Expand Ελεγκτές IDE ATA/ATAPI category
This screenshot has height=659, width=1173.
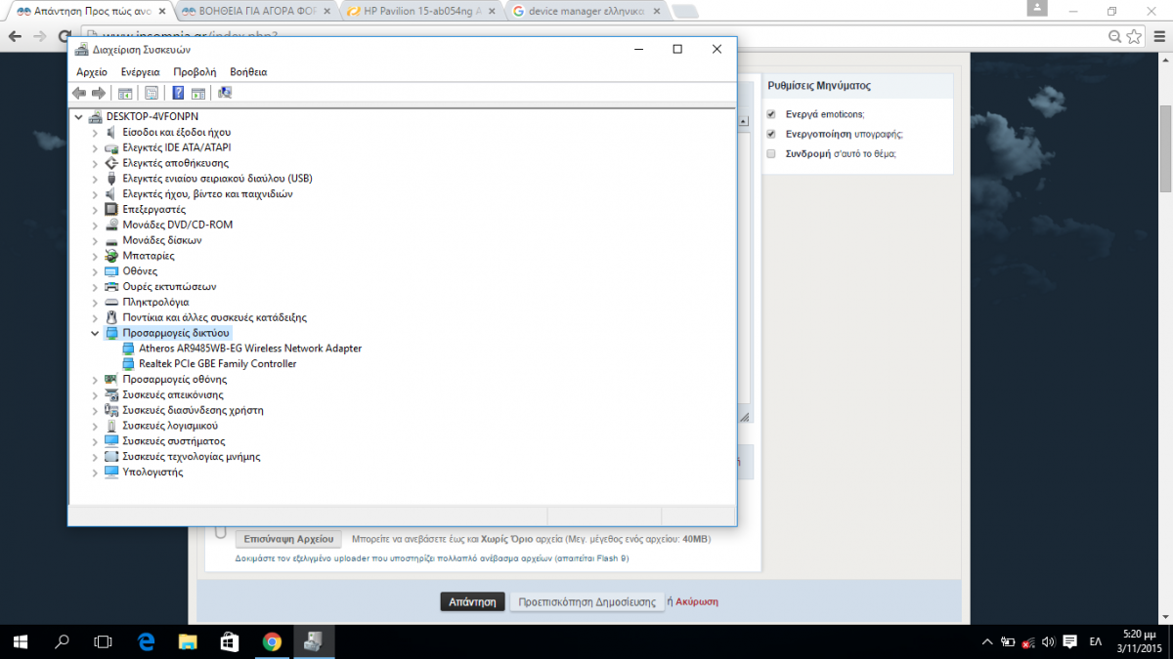95,147
